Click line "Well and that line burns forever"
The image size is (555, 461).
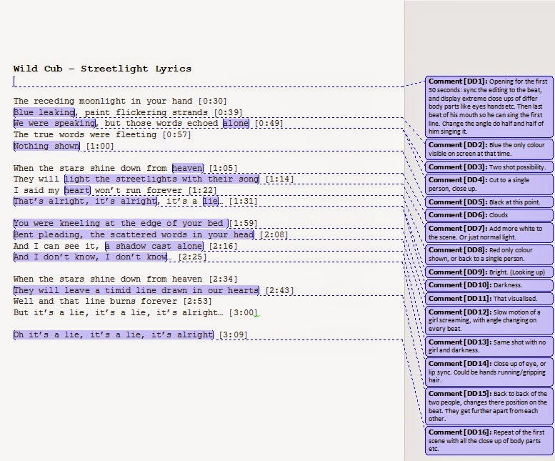point(113,302)
